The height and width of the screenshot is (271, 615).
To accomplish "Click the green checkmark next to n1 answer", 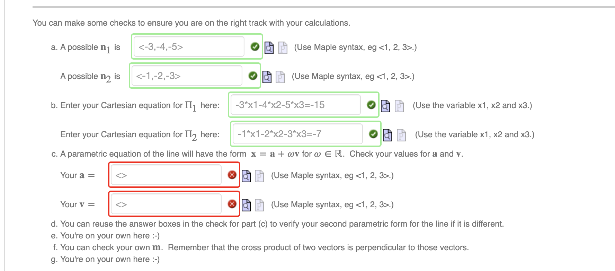I will point(255,47).
